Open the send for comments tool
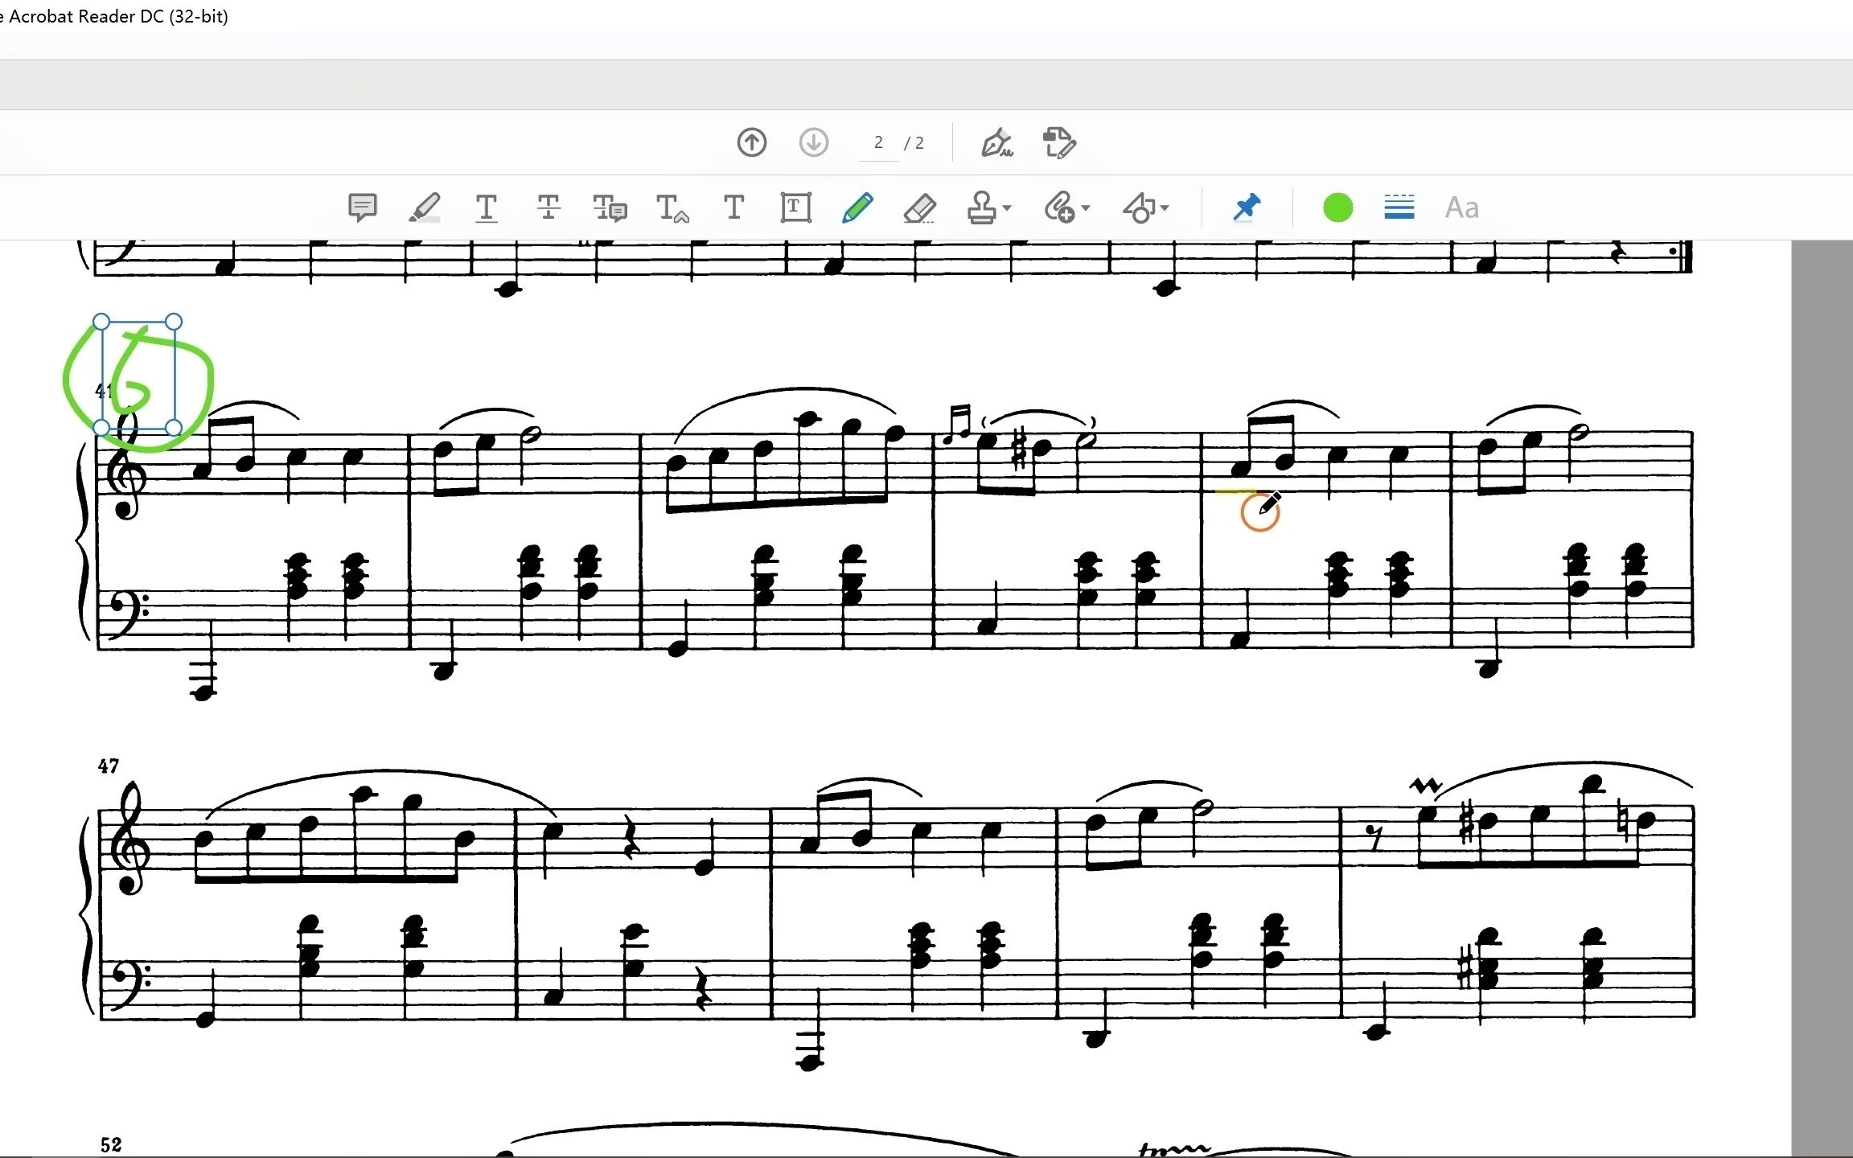This screenshot has width=1853, height=1158. (1059, 143)
